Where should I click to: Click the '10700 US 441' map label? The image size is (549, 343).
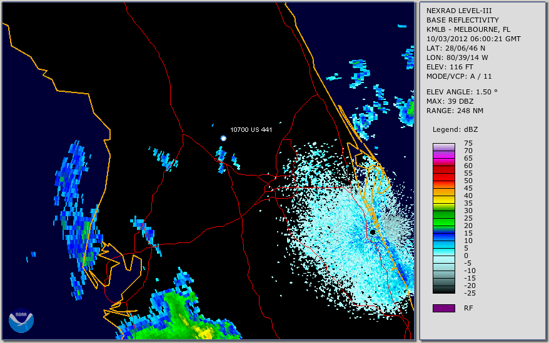pos(251,129)
